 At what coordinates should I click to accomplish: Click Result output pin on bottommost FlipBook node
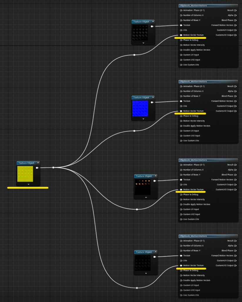tap(235, 241)
